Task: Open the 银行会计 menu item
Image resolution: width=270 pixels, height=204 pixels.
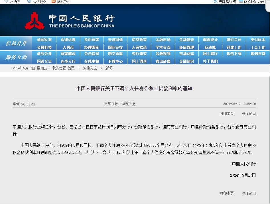Action: click(x=234, y=40)
